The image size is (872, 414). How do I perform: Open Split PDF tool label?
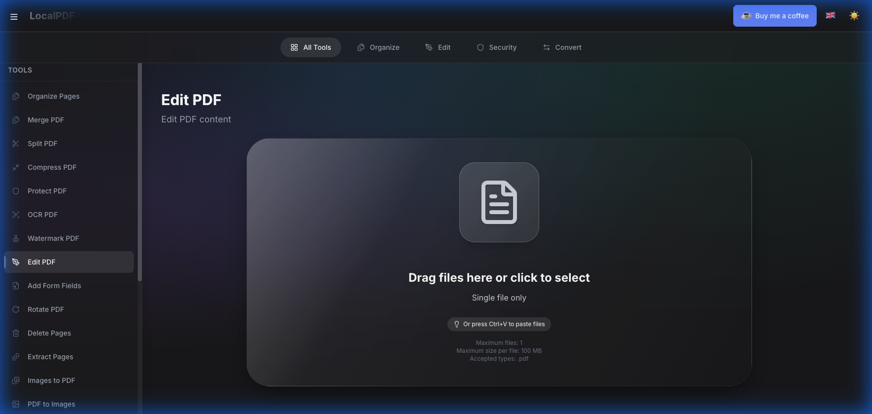point(42,144)
